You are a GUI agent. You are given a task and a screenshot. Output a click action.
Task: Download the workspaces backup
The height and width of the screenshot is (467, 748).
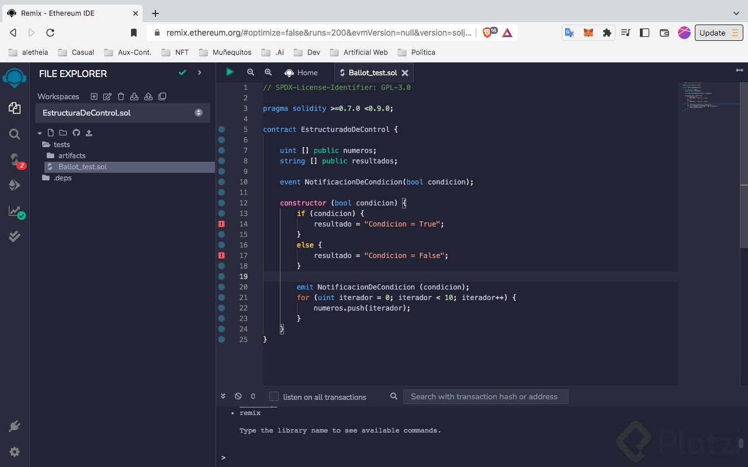click(134, 96)
